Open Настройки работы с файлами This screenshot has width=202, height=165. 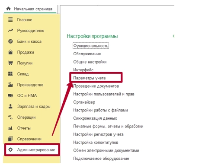(x=100, y=110)
